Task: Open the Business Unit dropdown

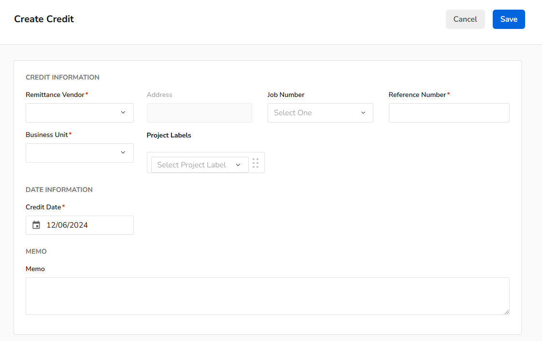Action: [x=80, y=153]
